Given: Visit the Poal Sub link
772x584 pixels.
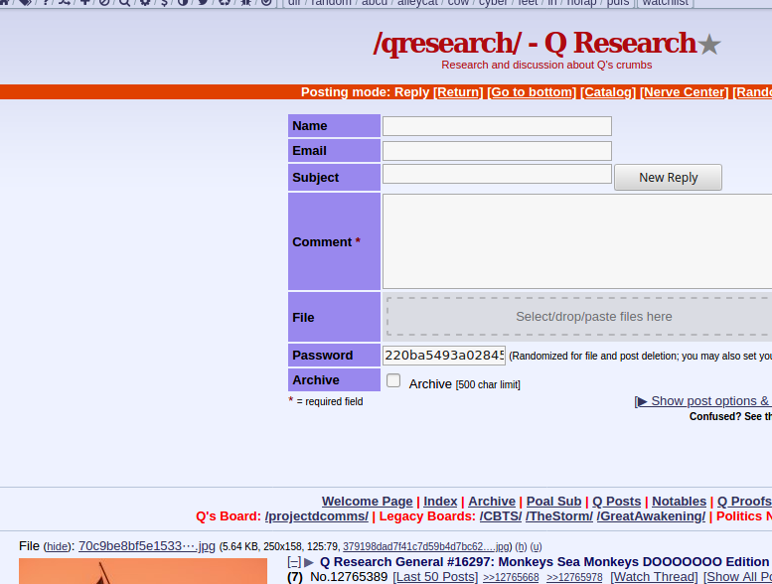Looking at the screenshot, I should point(553,501).
